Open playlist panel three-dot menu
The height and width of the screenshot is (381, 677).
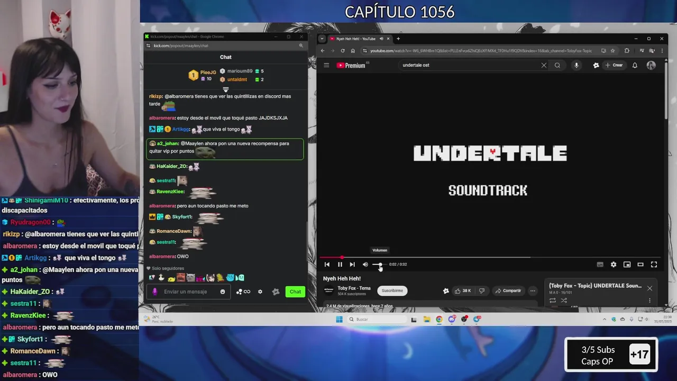tap(649, 301)
